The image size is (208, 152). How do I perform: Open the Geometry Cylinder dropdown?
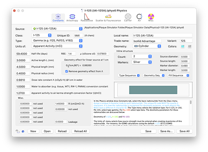147,46
